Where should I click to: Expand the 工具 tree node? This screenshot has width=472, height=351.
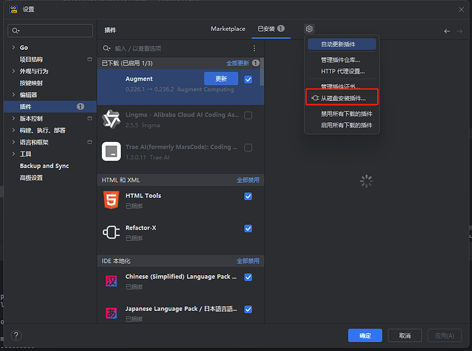click(x=13, y=154)
